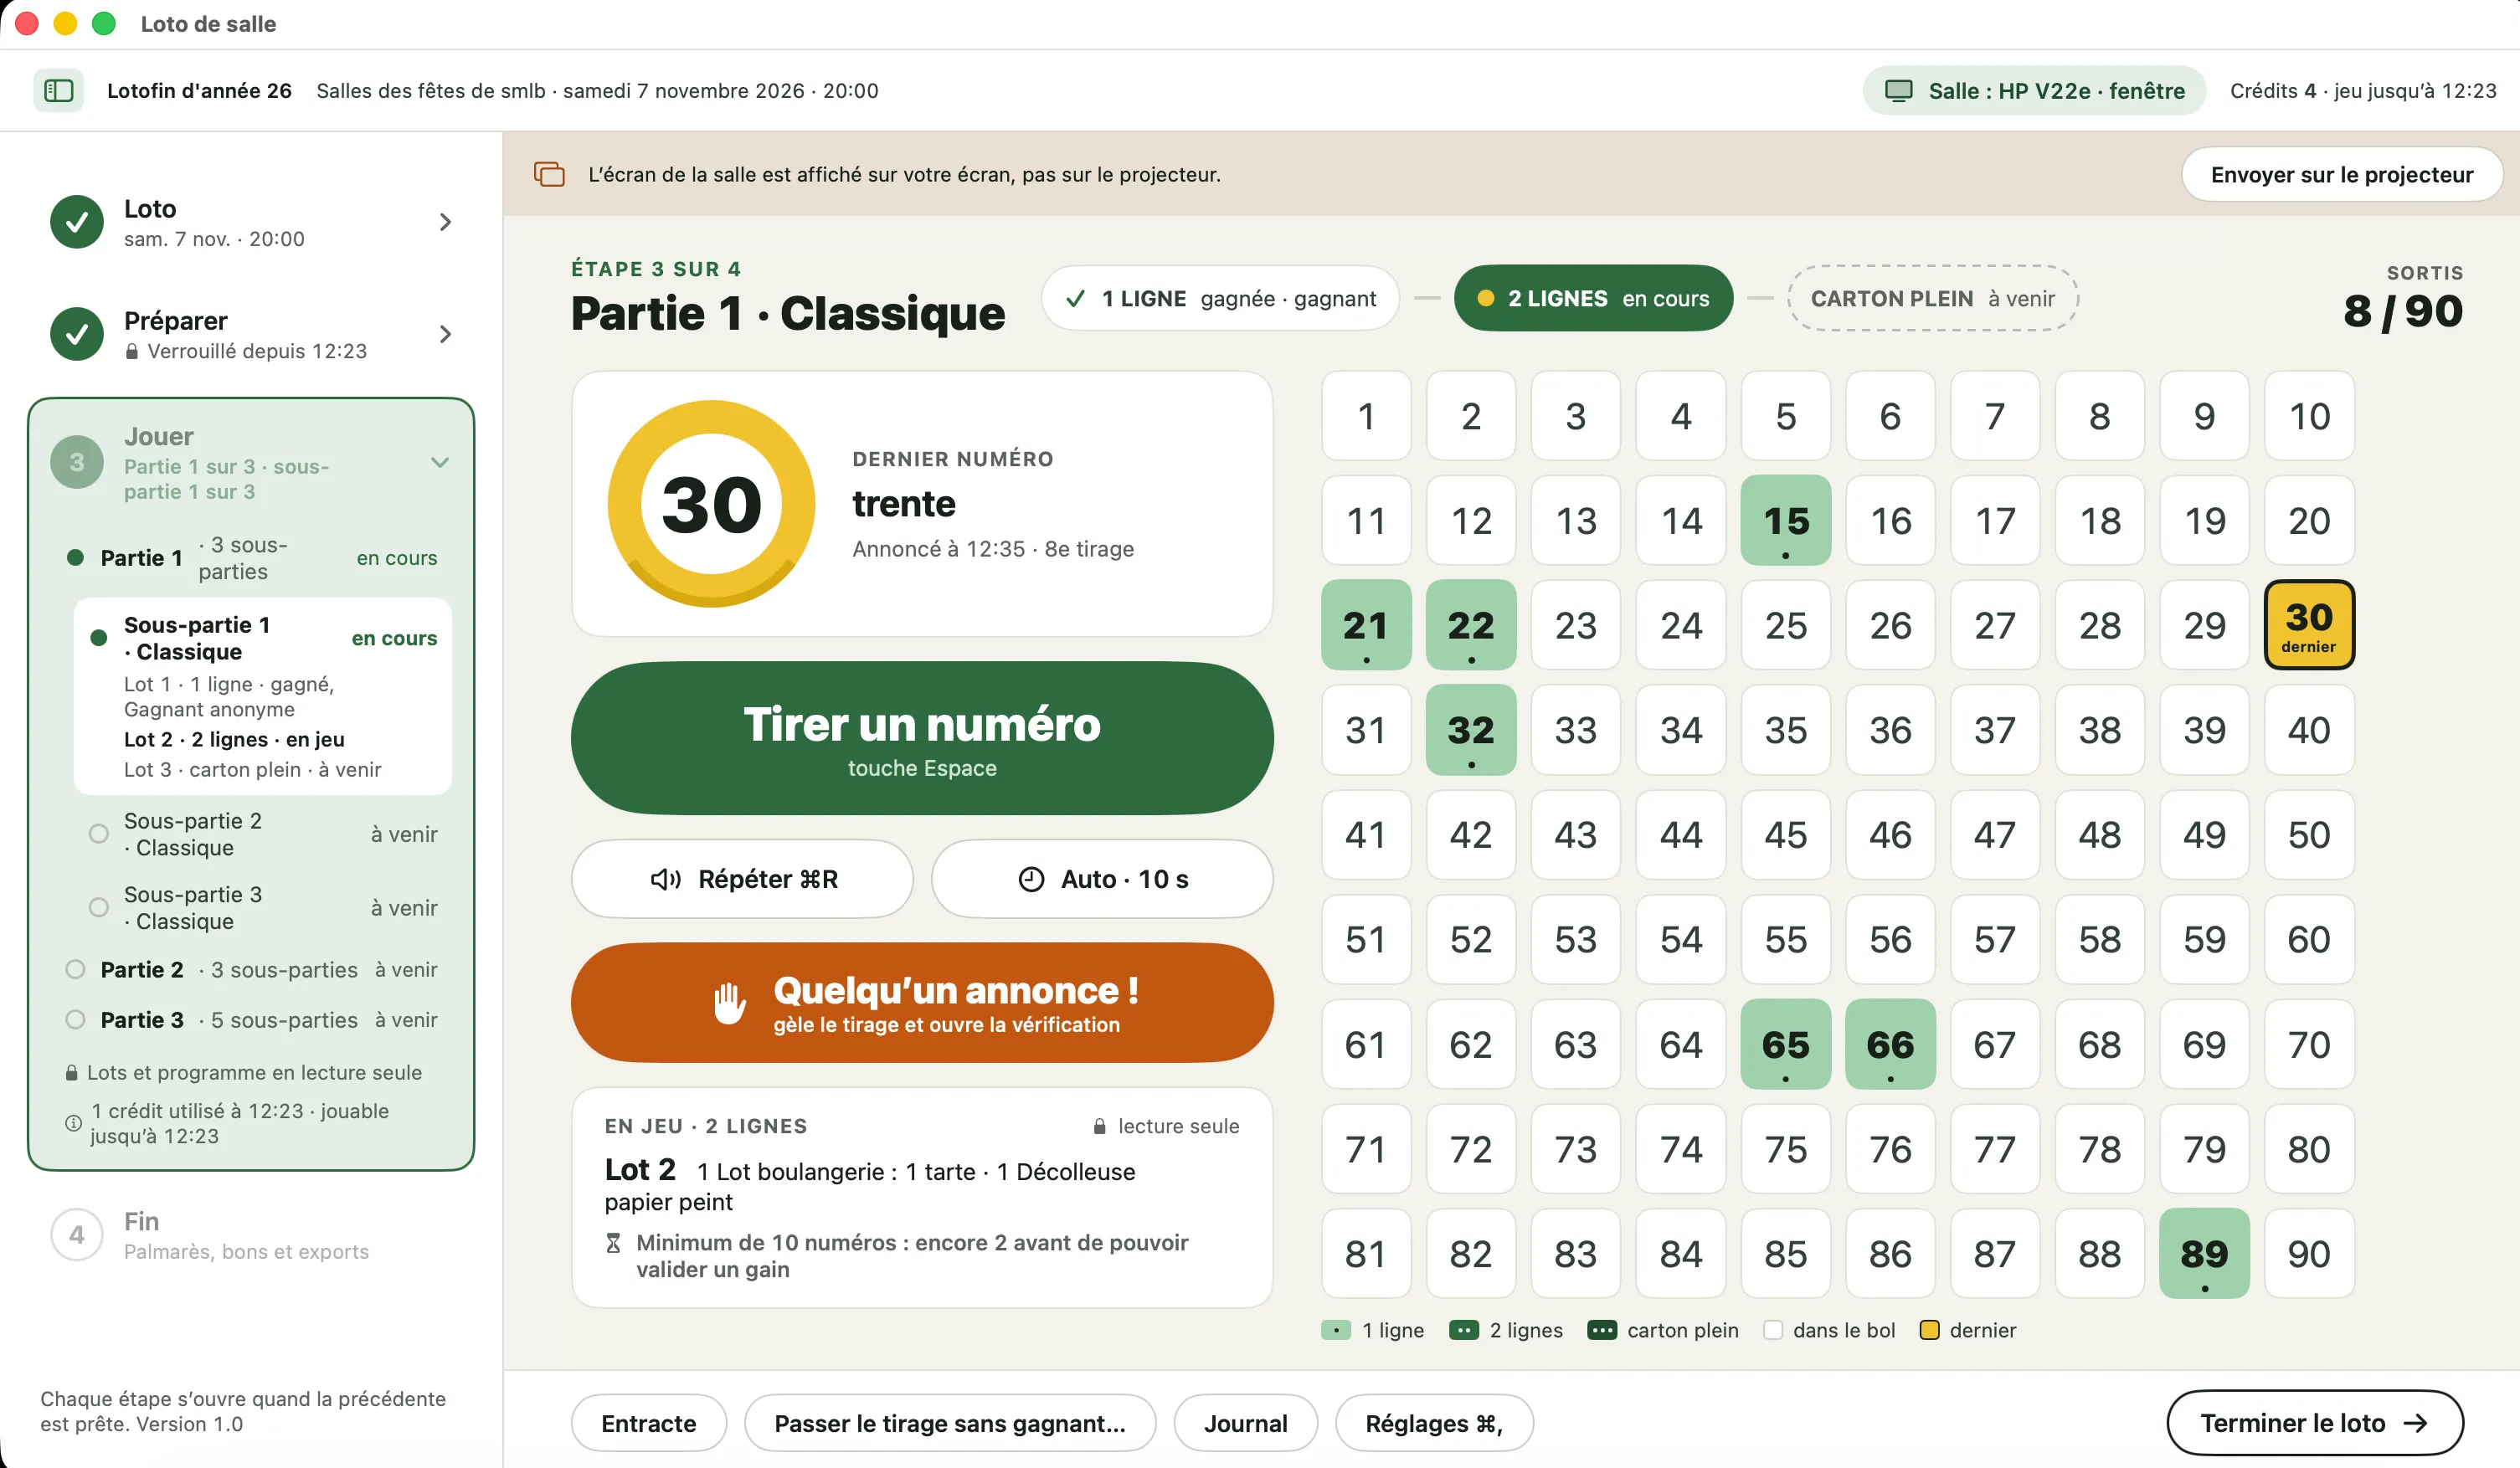The image size is (2520, 1468).
Task: Click the Entracte button
Action: 649,1423
